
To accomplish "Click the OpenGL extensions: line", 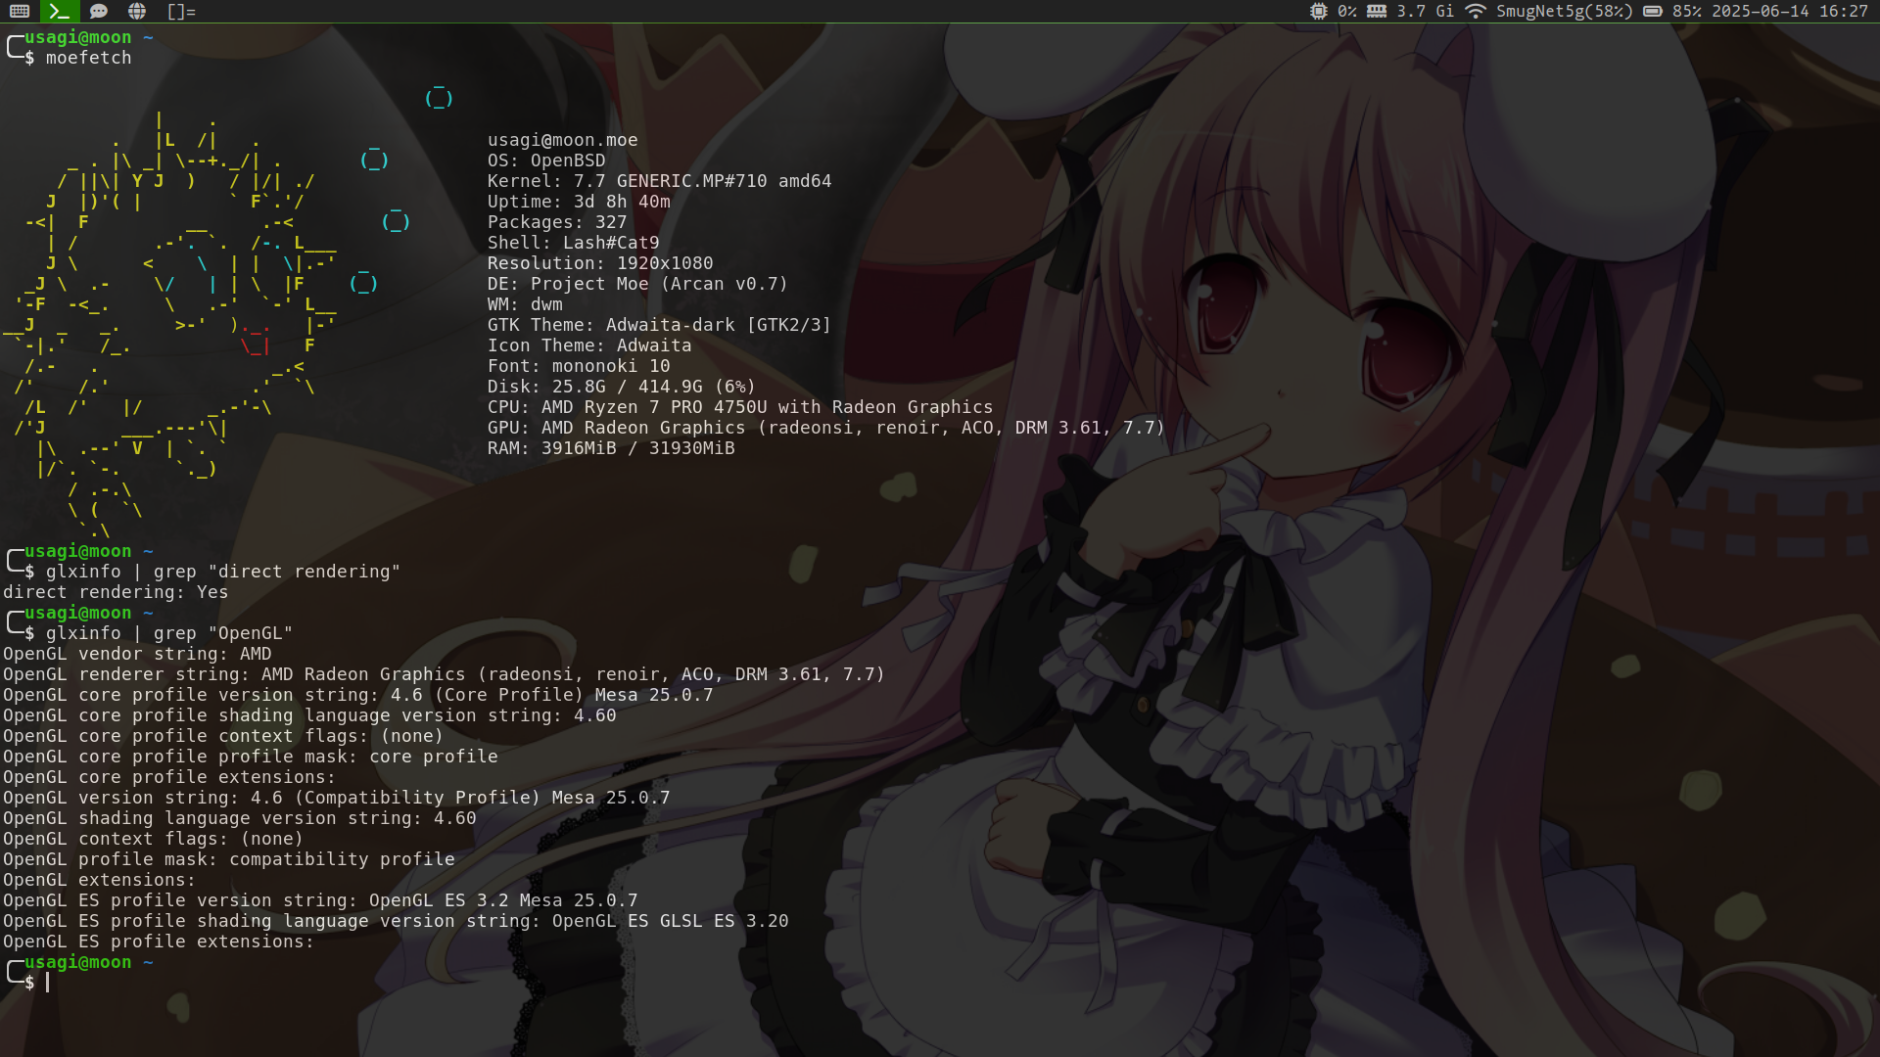I will (99, 880).
